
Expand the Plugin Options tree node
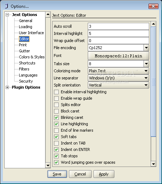coord(7,88)
